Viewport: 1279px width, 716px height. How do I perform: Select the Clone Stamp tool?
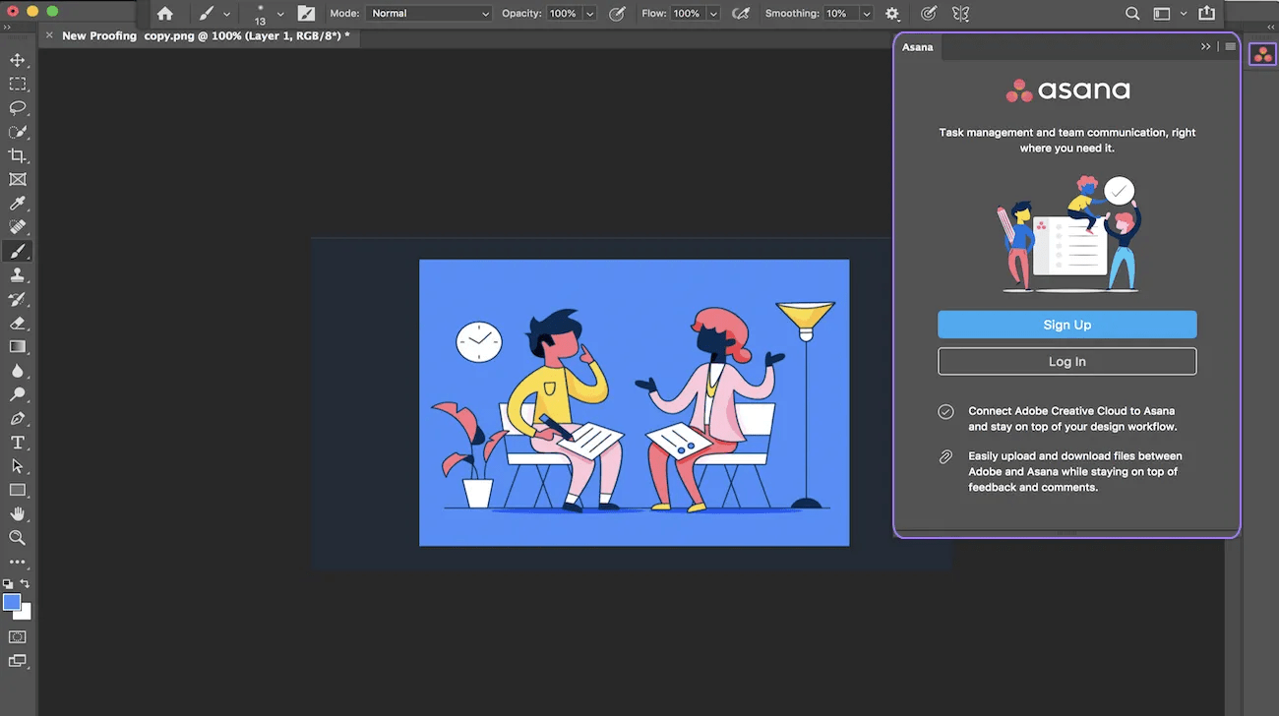(17, 275)
